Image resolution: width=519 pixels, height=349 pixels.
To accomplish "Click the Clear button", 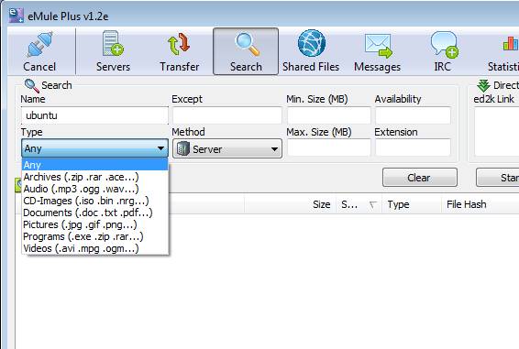I will (420, 178).
